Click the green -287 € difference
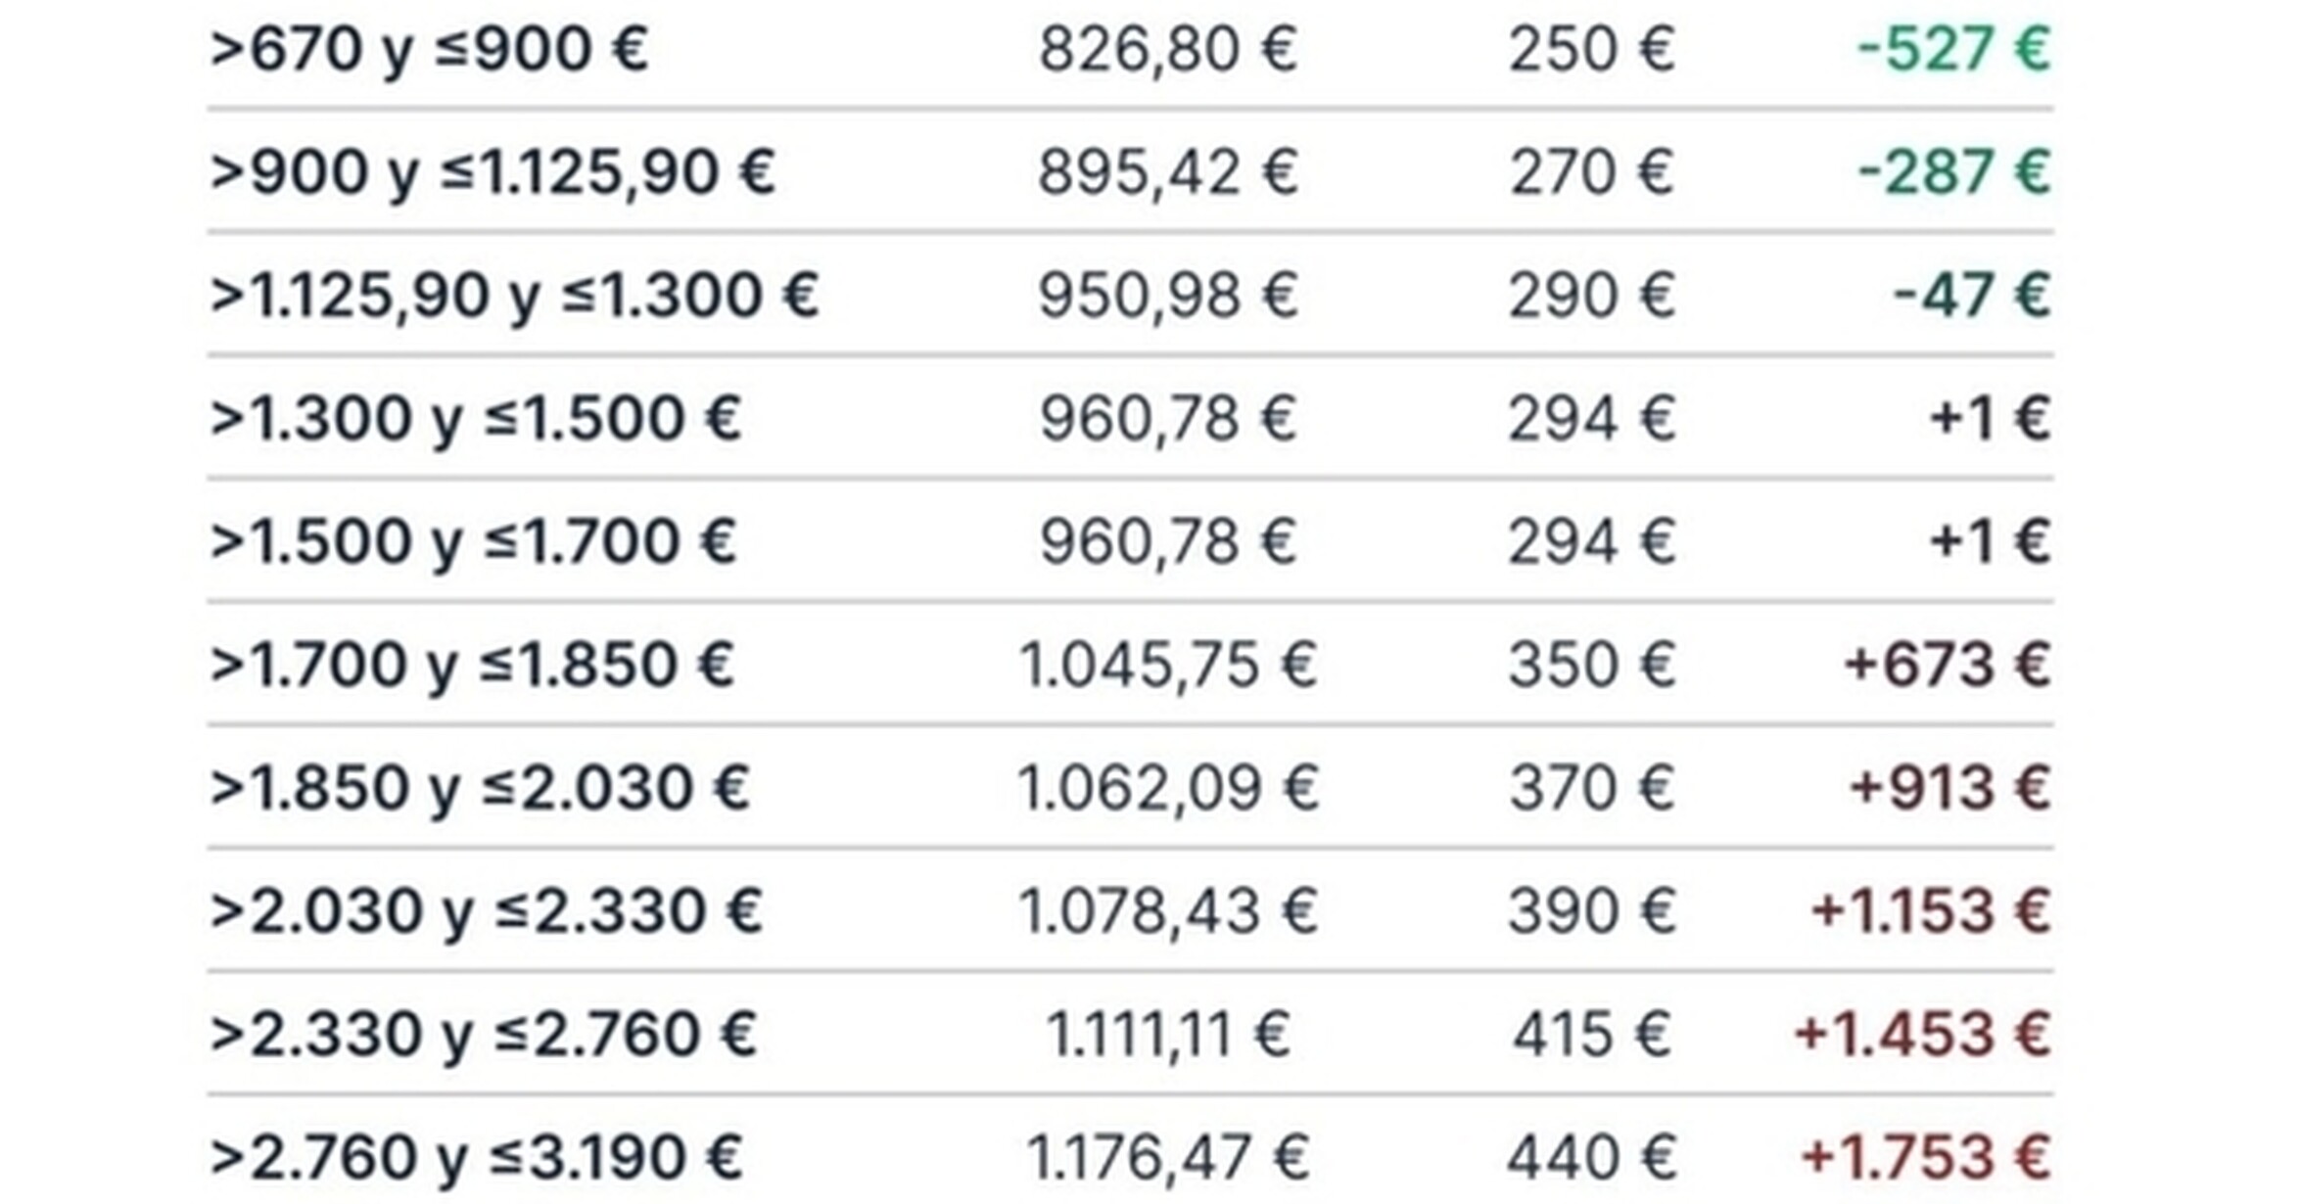 pos(1954,172)
